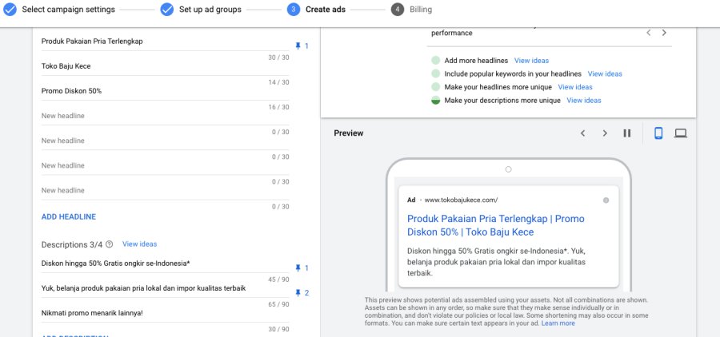Screen dimensions: 720x337
Task: Open the Learn more link under preview
Action: tap(558, 323)
